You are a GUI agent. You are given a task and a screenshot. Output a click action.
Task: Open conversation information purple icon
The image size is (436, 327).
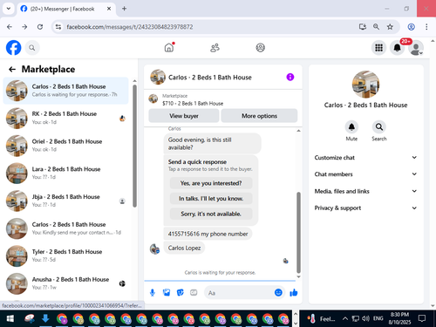point(290,77)
